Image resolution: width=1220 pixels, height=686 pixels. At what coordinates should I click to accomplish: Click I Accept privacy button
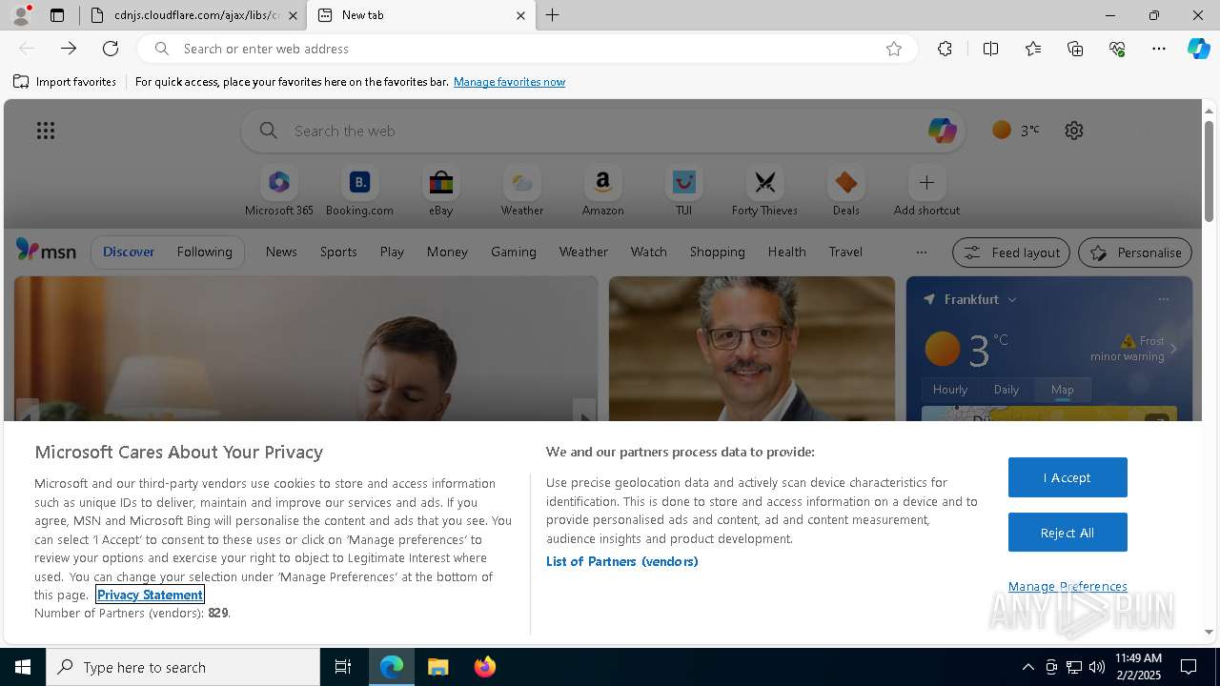1067,477
